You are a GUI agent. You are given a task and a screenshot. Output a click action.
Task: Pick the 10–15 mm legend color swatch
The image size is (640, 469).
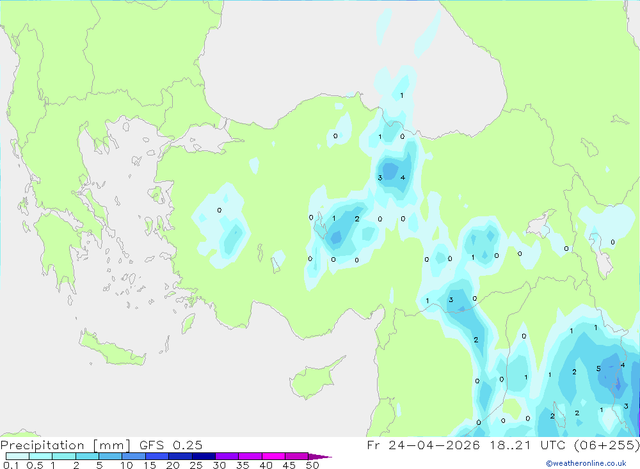[134, 456]
